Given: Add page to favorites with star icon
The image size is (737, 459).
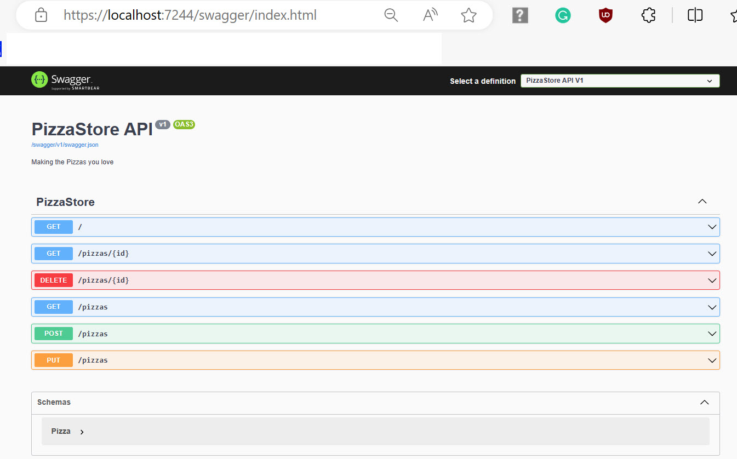Looking at the screenshot, I should point(469,15).
